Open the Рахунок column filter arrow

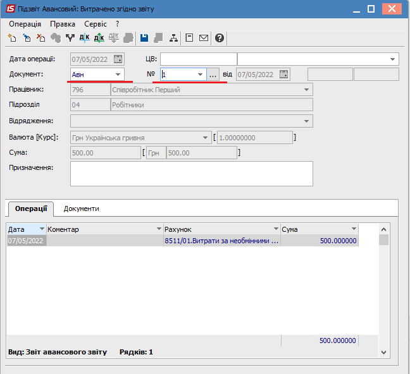276,229
